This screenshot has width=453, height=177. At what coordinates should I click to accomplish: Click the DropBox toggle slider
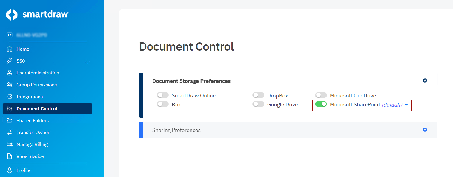(258, 95)
